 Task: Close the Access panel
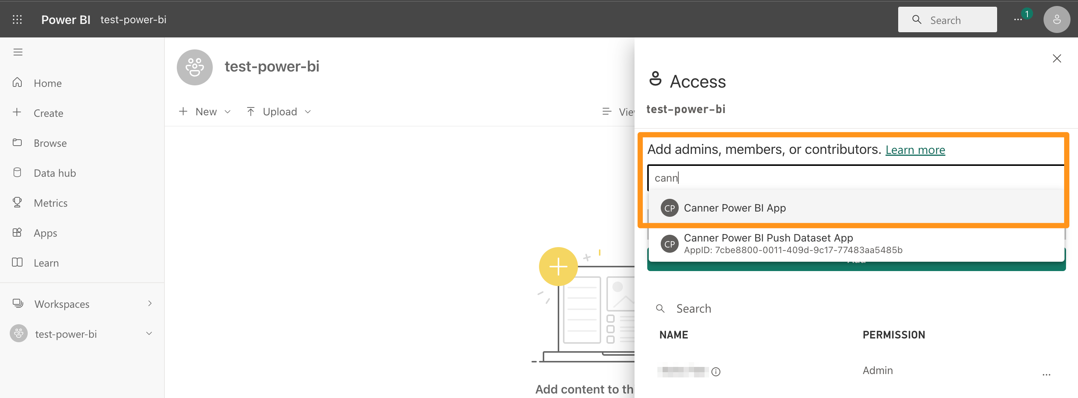pos(1057,58)
